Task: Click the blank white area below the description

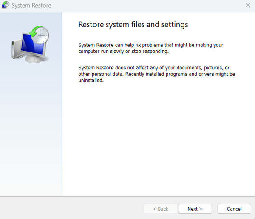Action: pos(157,141)
